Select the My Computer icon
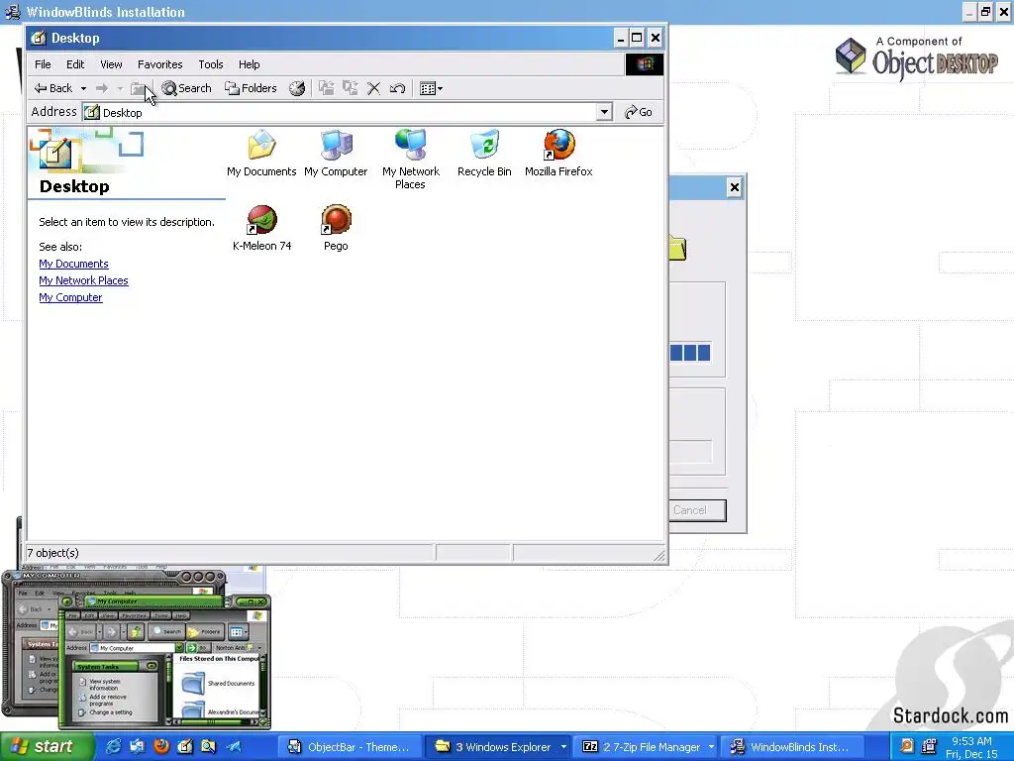The width and height of the screenshot is (1014, 761). point(336,154)
